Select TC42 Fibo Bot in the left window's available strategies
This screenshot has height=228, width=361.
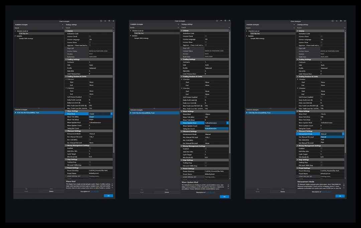23,34
